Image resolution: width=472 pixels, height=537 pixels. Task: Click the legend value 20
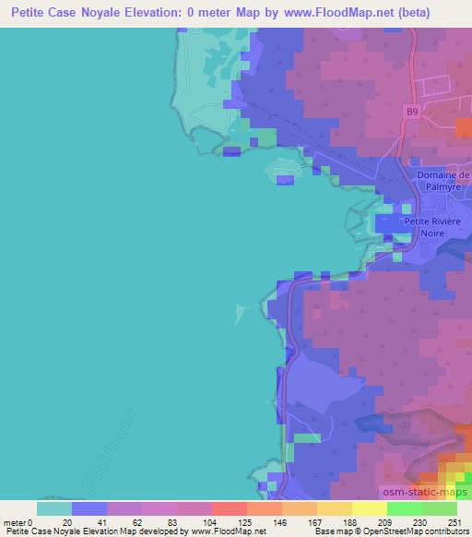pyautogui.click(x=67, y=523)
